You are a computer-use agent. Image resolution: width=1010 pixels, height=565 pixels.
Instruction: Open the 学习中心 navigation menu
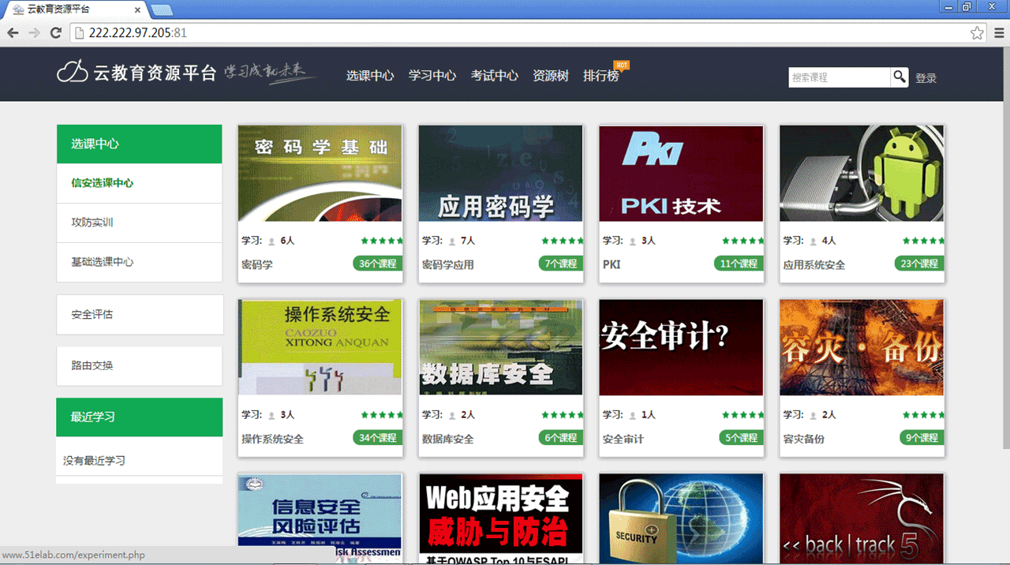click(x=432, y=76)
